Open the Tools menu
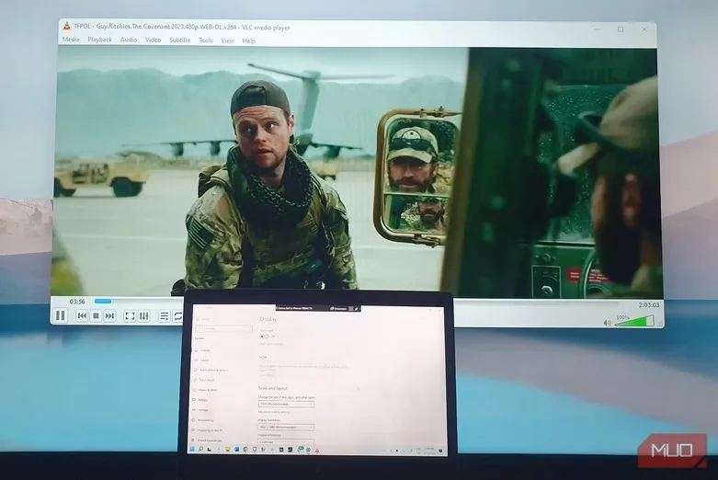718x480 pixels. [205, 40]
